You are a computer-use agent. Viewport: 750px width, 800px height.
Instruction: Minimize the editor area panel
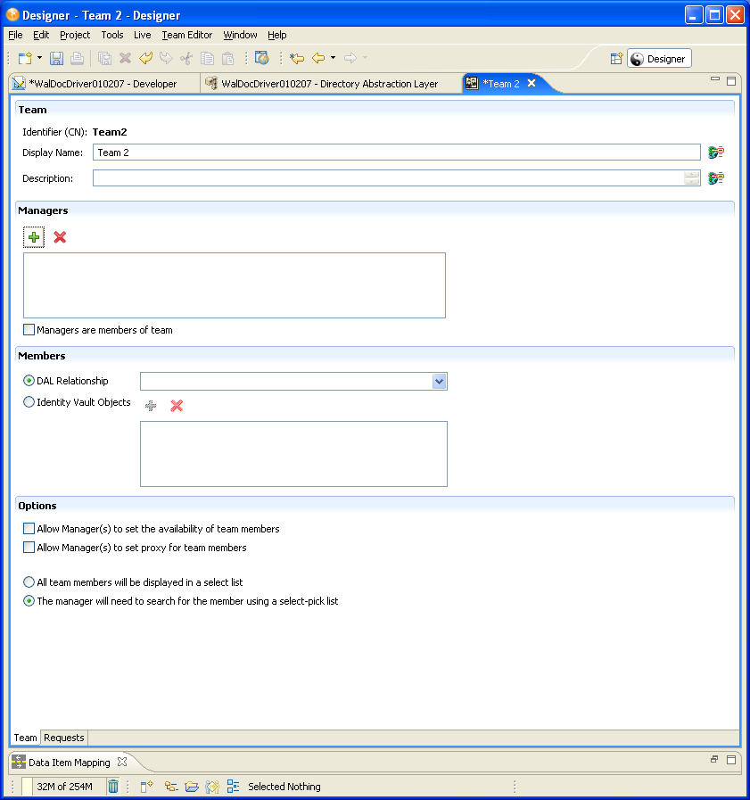pyautogui.click(x=715, y=79)
